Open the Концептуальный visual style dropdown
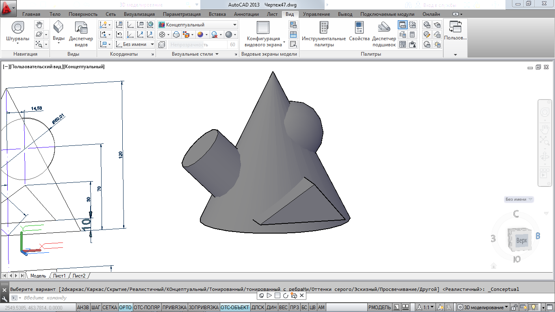Image resolution: width=555 pixels, height=312 pixels. pos(197,25)
